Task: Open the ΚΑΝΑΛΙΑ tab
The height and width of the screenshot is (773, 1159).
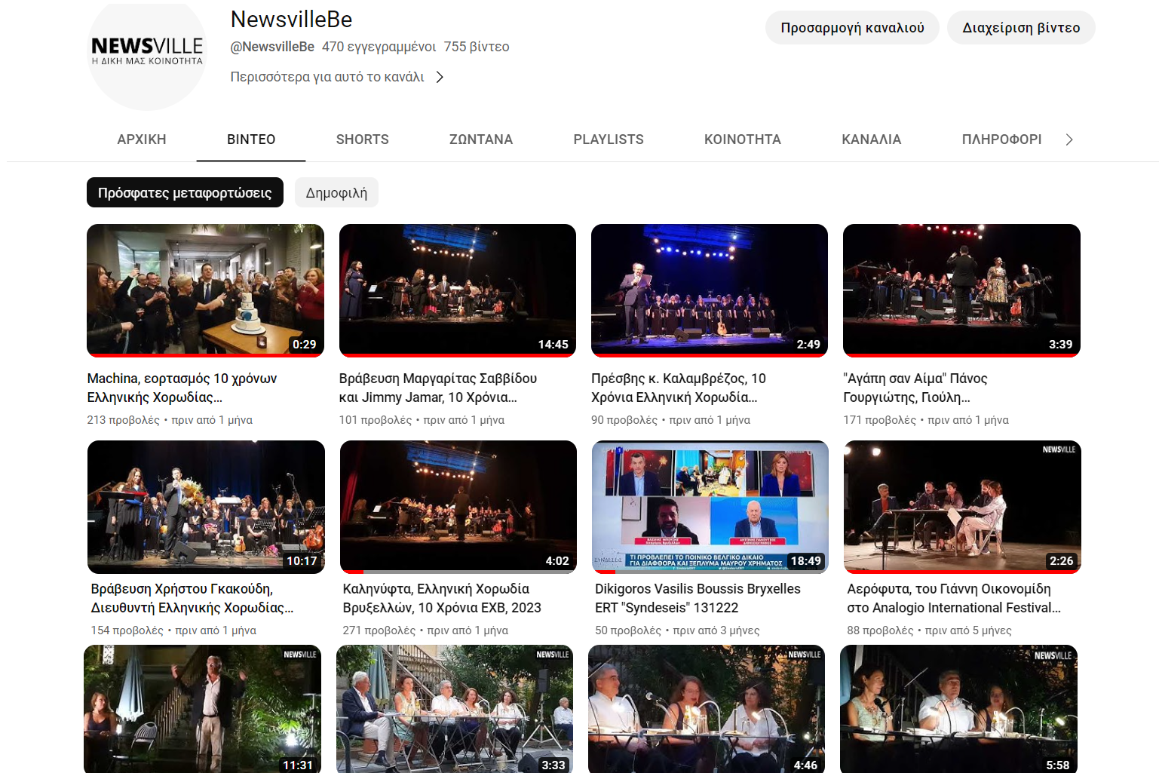Action: coord(872,140)
